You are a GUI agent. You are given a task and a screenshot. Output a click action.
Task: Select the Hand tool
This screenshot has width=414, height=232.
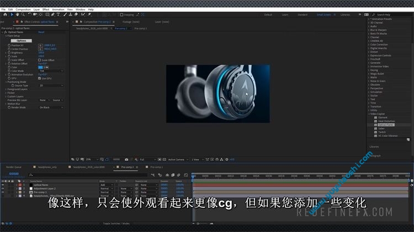pyautogui.click(x=18, y=15)
